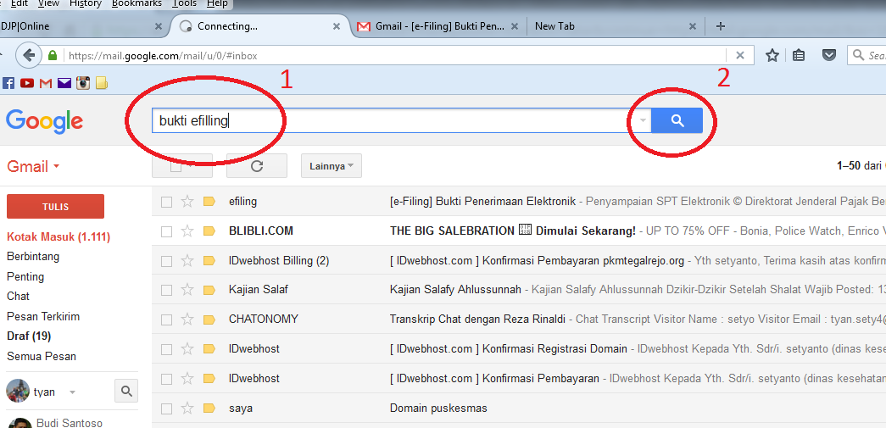
Task: Tick the checkbox for CHATONOMY email
Action: pyautogui.click(x=166, y=320)
